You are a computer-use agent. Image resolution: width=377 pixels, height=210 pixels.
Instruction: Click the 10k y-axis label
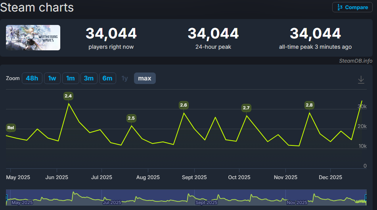(x=363, y=146)
